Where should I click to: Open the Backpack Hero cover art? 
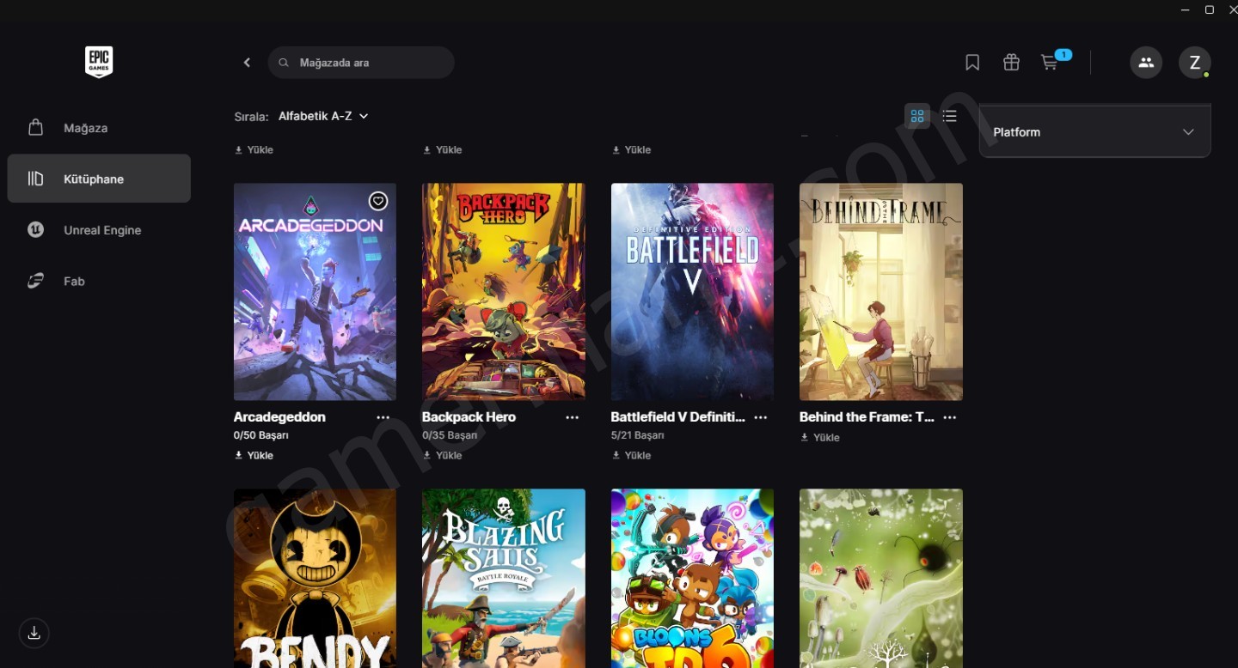[x=504, y=291]
